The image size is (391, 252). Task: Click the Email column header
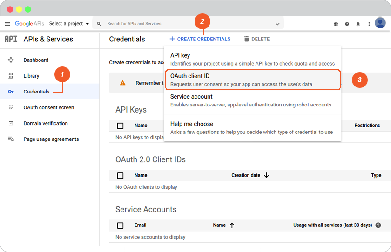click(141, 225)
